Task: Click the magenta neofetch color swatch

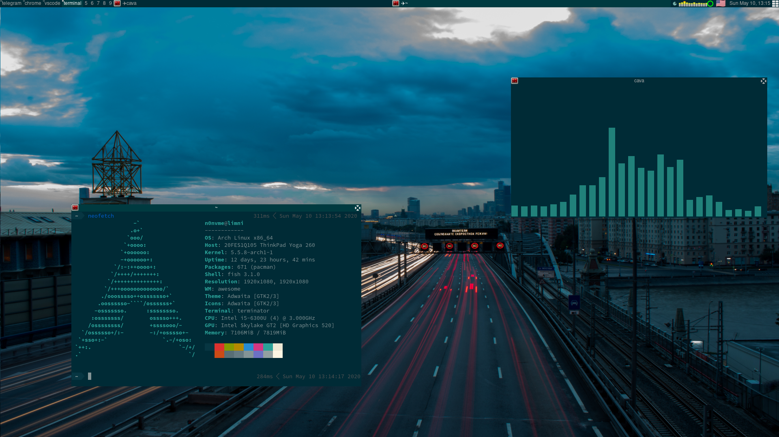Action: tap(258, 347)
